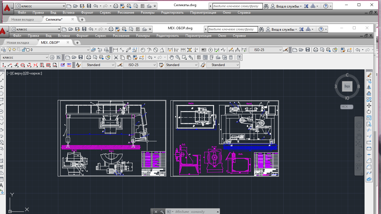Select the Rotate tool in the modify toolbar
The height and width of the screenshot is (214, 381).
369,112
